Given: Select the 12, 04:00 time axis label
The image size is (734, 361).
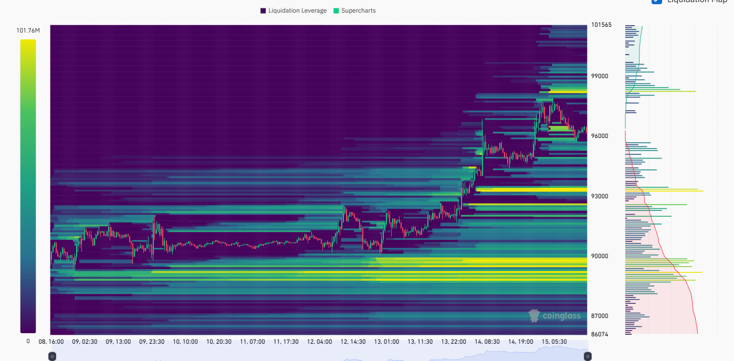Looking at the screenshot, I should pos(320,342).
